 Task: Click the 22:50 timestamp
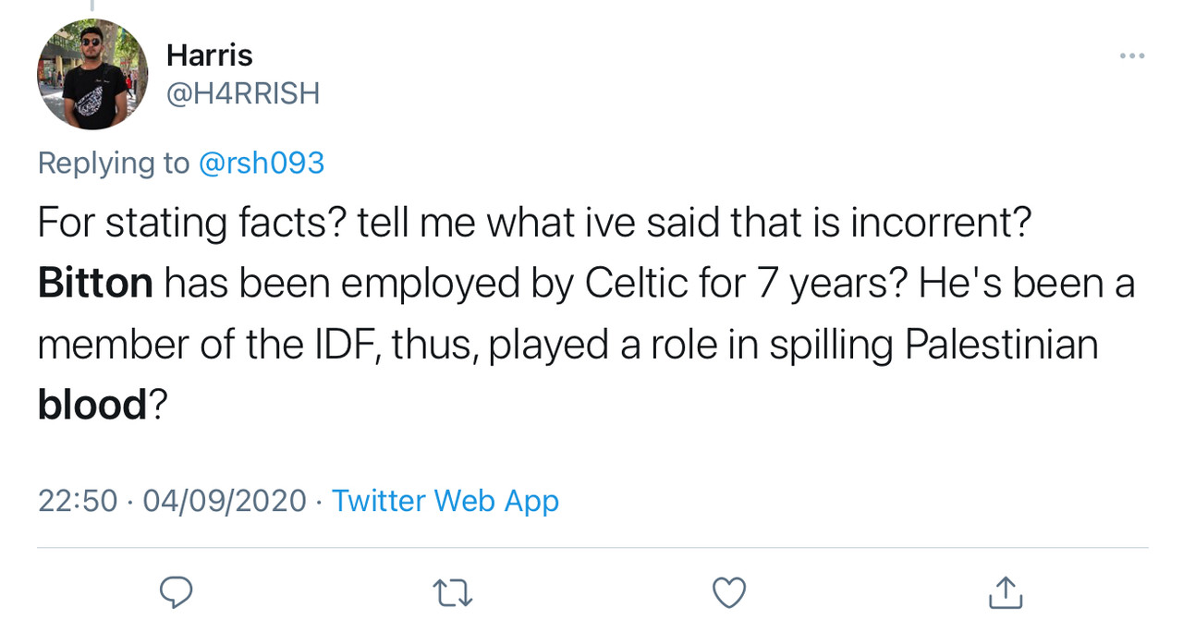click(78, 501)
